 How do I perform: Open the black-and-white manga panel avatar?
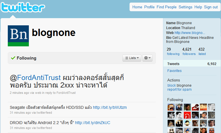tap(211, 107)
